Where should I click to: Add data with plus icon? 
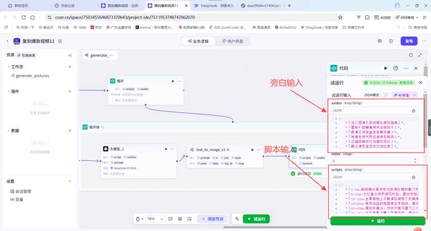tap(70, 131)
